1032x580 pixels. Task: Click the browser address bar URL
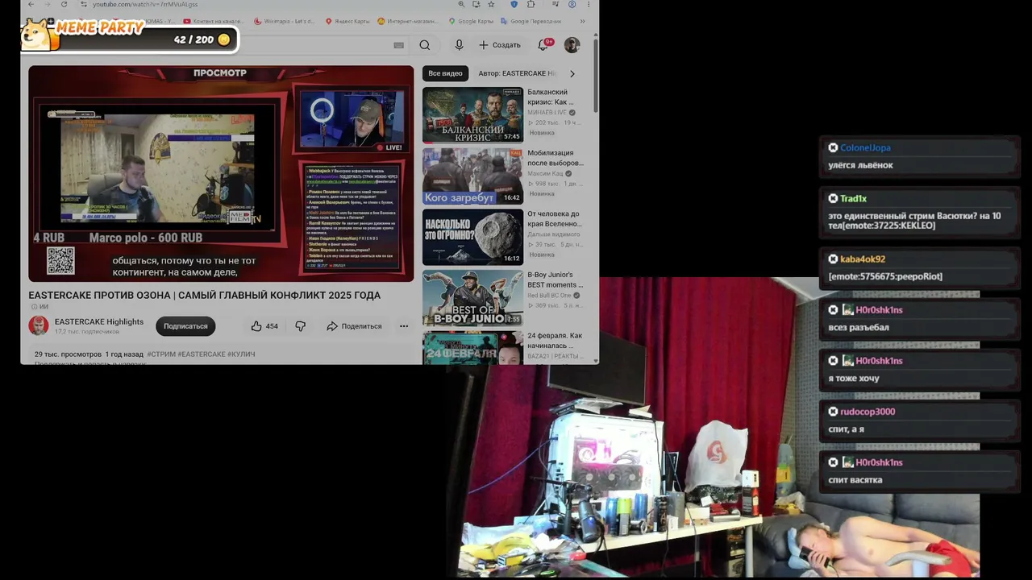145,4
